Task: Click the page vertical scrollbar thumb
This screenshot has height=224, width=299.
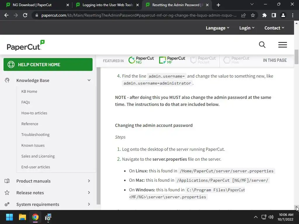Action: point(296,57)
